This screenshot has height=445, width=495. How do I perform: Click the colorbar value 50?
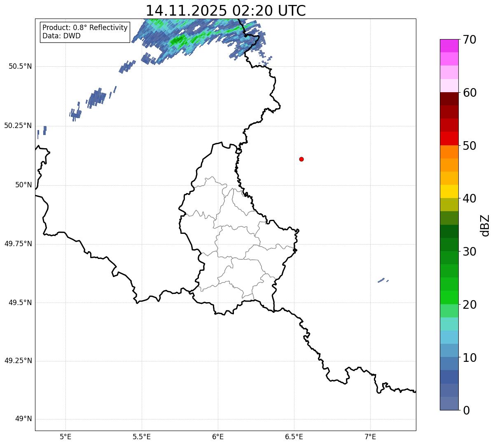pyautogui.click(x=469, y=146)
